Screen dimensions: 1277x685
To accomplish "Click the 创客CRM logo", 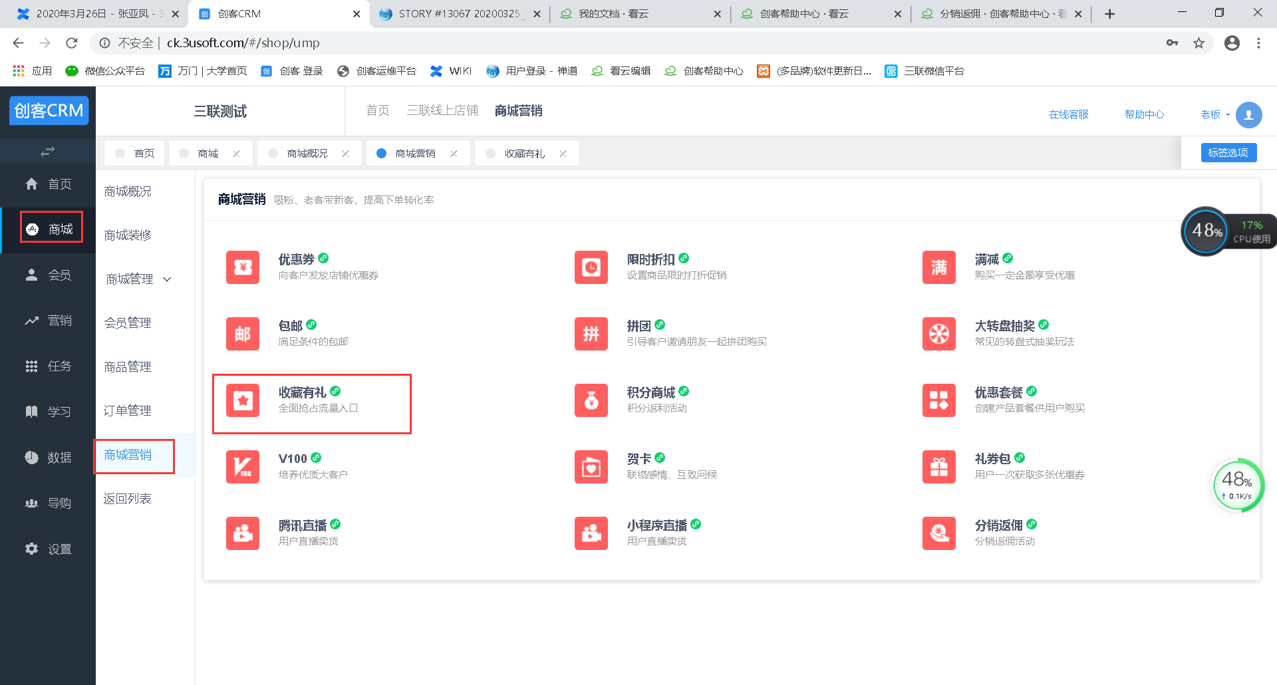I will tap(49, 110).
